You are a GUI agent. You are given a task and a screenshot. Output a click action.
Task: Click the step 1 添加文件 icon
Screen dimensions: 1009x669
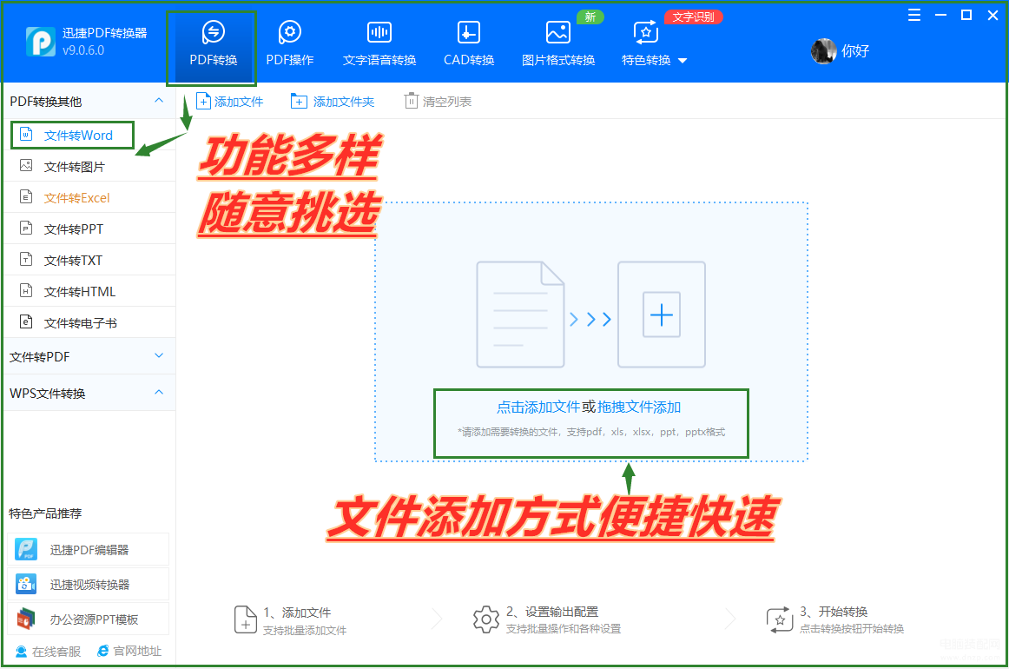(x=245, y=619)
